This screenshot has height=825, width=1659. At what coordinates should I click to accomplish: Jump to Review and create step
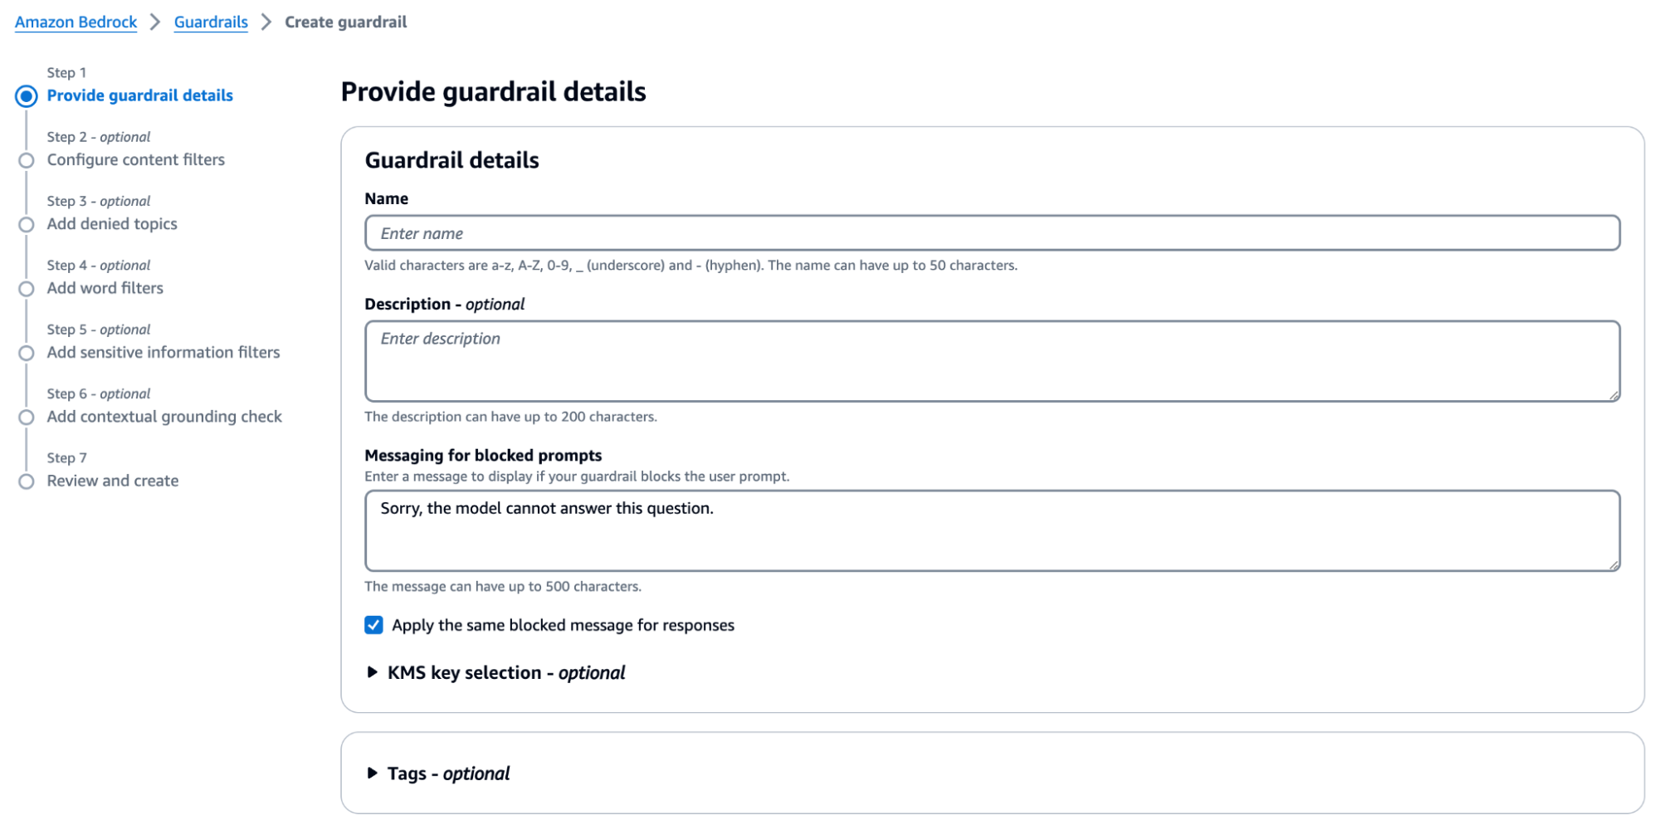click(112, 481)
